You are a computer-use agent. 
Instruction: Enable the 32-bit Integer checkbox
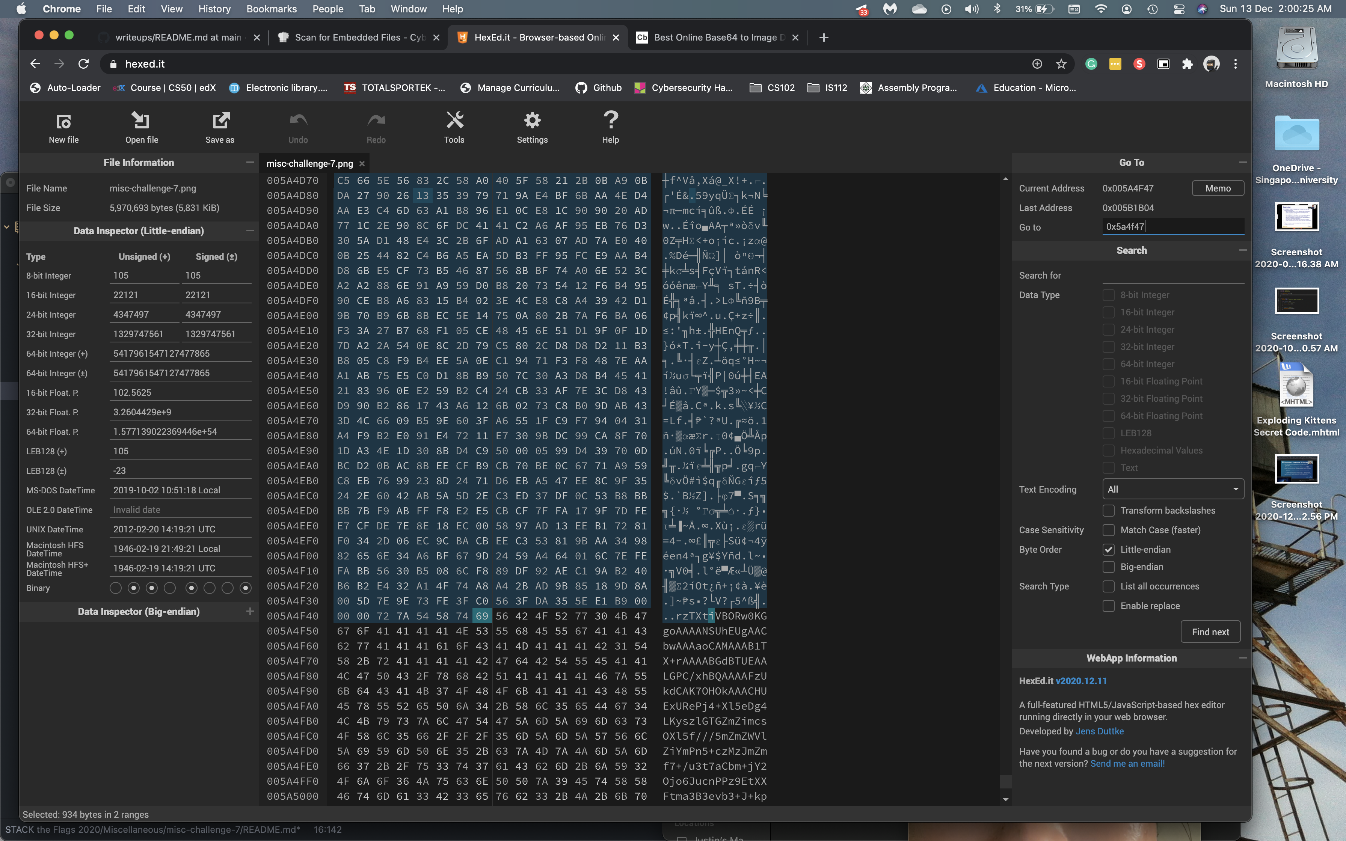[1109, 347]
